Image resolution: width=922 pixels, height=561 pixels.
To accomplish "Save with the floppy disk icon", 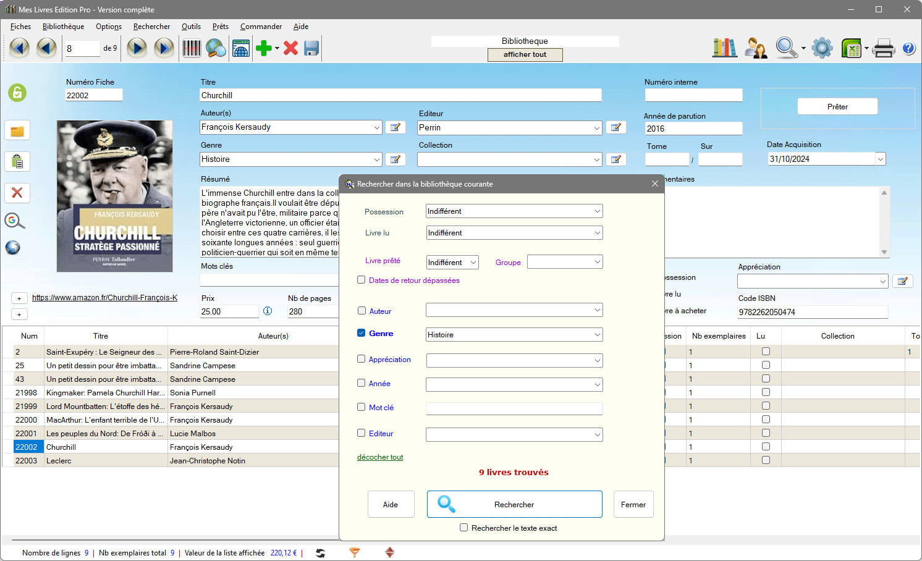I will coord(311,48).
